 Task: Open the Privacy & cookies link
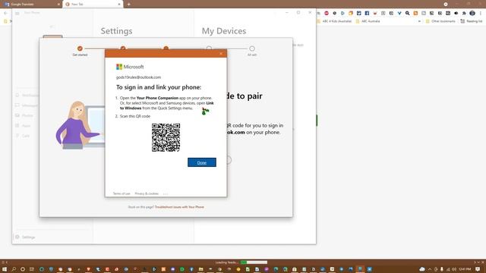pyautogui.click(x=147, y=193)
